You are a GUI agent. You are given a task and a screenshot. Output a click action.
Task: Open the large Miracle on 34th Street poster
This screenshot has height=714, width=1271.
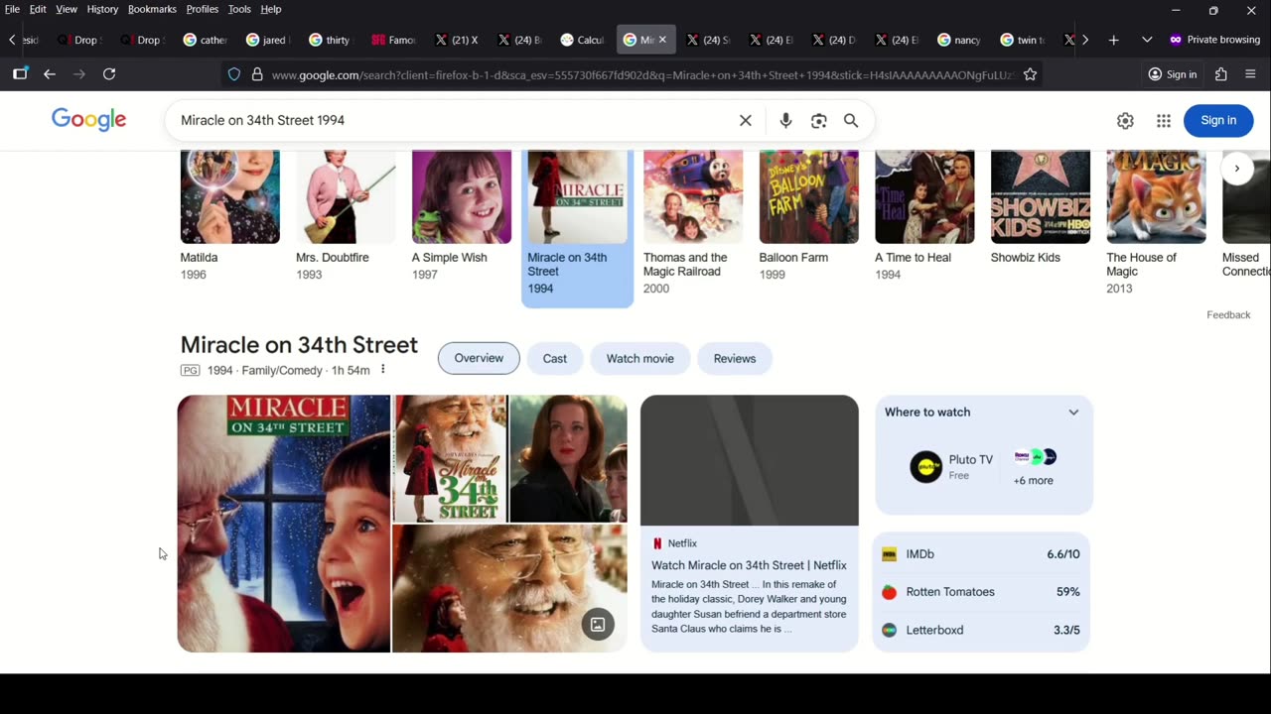(284, 524)
